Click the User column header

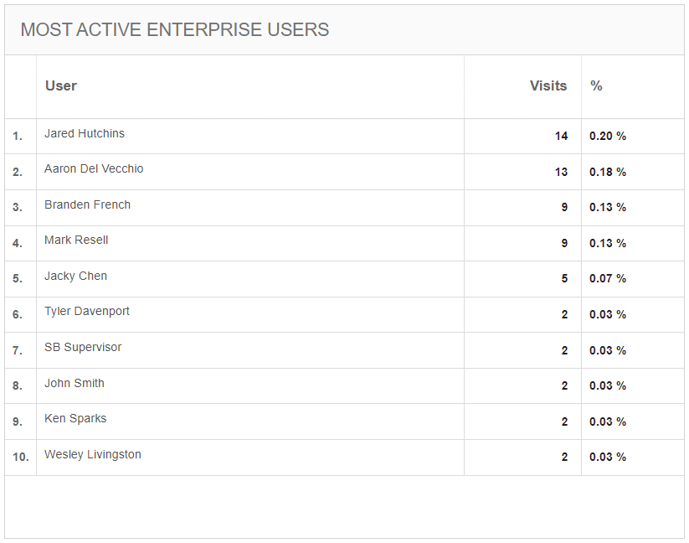(x=61, y=85)
